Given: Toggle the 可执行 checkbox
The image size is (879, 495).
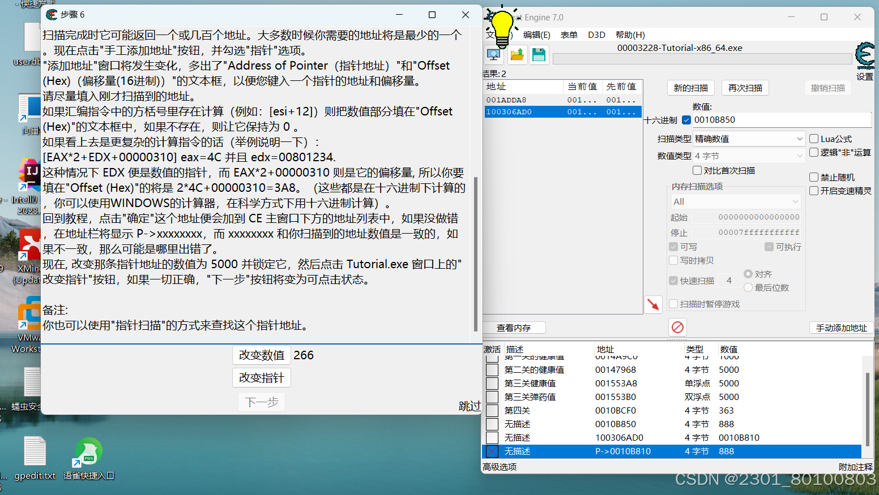Looking at the screenshot, I should tap(769, 247).
